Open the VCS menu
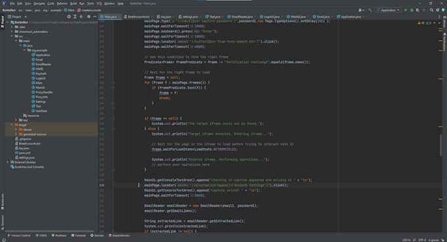 99,3
